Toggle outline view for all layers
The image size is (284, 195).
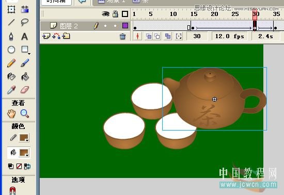(x=125, y=14)
